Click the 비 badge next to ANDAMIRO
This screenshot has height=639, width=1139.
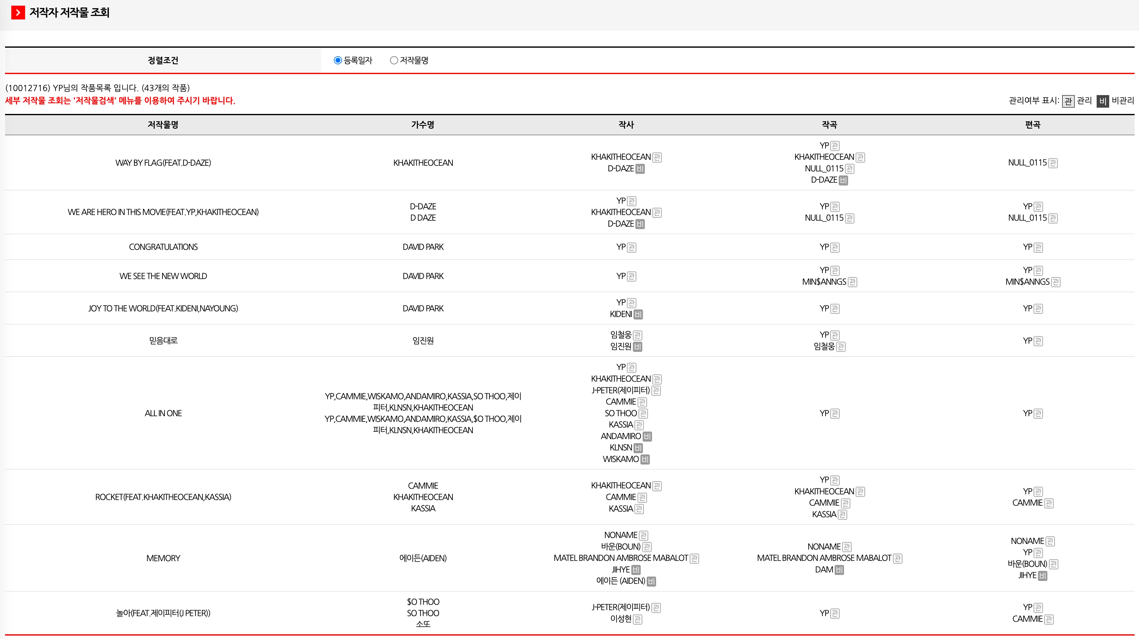tap(647, 437)
